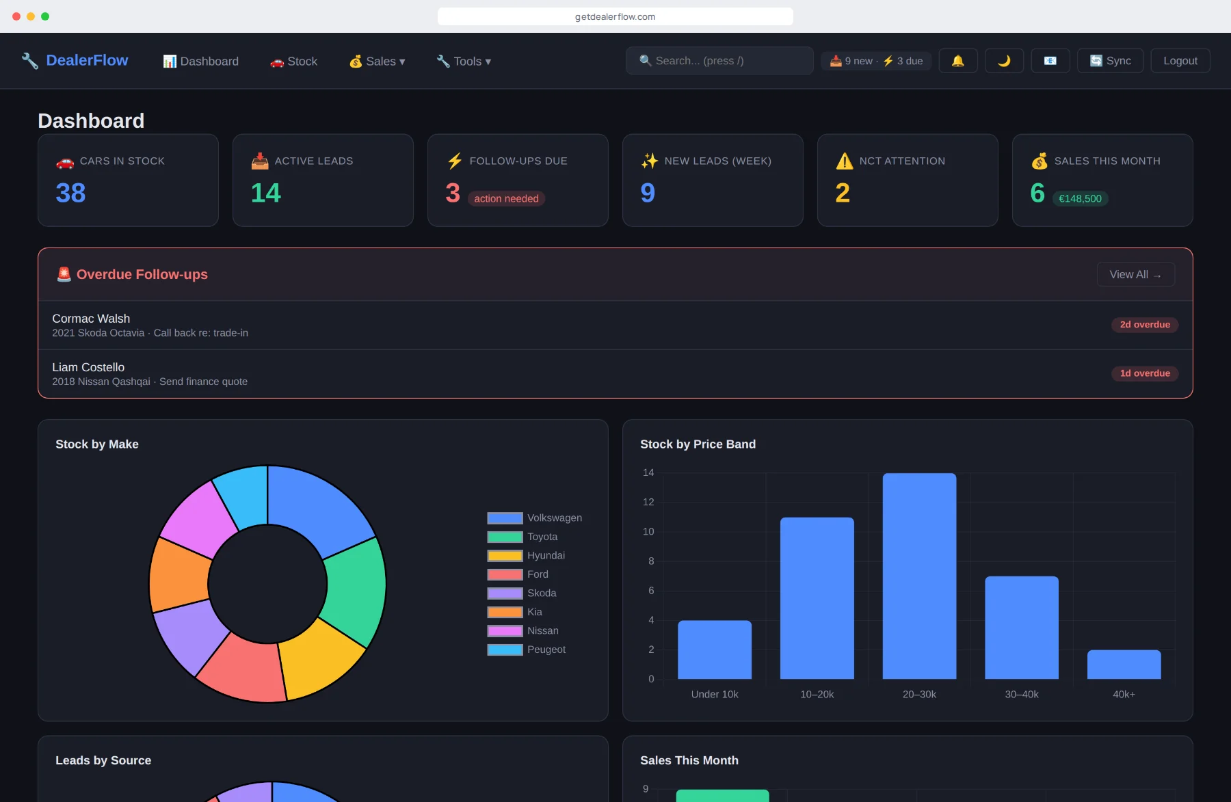Click the 1d overdue badge
Image resolution: width=1231 pixels, height=802 pixels.
click(x=1145, y=373)
